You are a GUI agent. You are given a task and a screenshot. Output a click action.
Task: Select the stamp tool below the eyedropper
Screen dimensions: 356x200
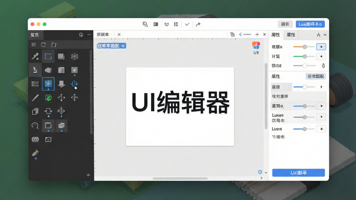(35, 70)
